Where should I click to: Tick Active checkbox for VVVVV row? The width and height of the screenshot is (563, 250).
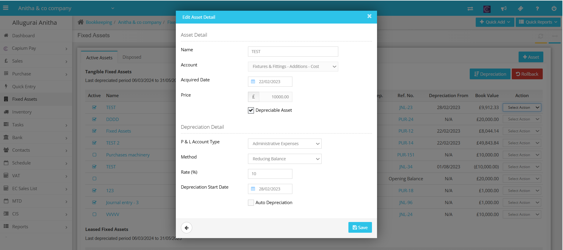[x=94, y=214]
